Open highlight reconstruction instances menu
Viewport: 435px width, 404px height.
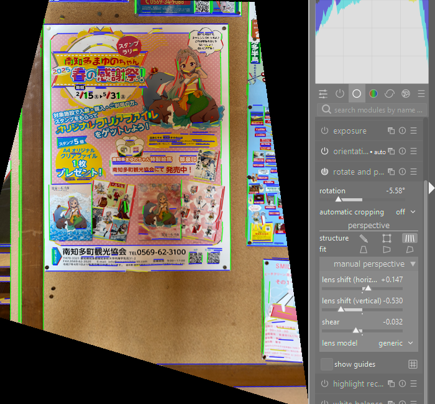coord(391,383)
